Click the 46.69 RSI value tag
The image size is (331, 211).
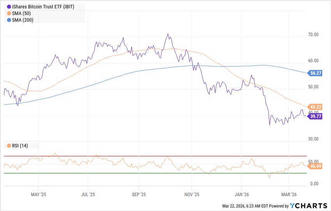[x=314, y=166]
